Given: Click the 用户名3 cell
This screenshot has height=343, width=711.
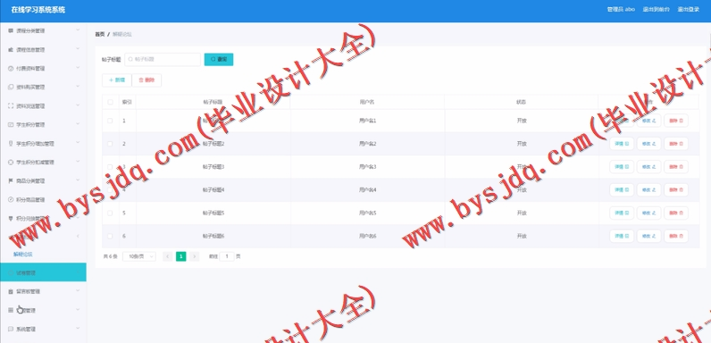Looking at the screenshot, I should (367, 167).
